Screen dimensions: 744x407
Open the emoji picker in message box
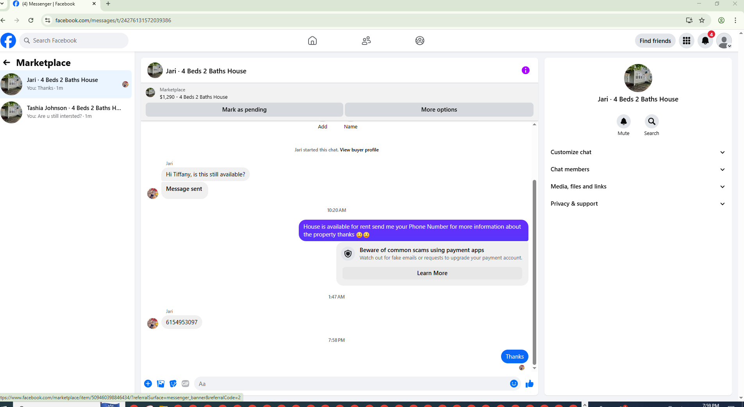tap(514, 384)
